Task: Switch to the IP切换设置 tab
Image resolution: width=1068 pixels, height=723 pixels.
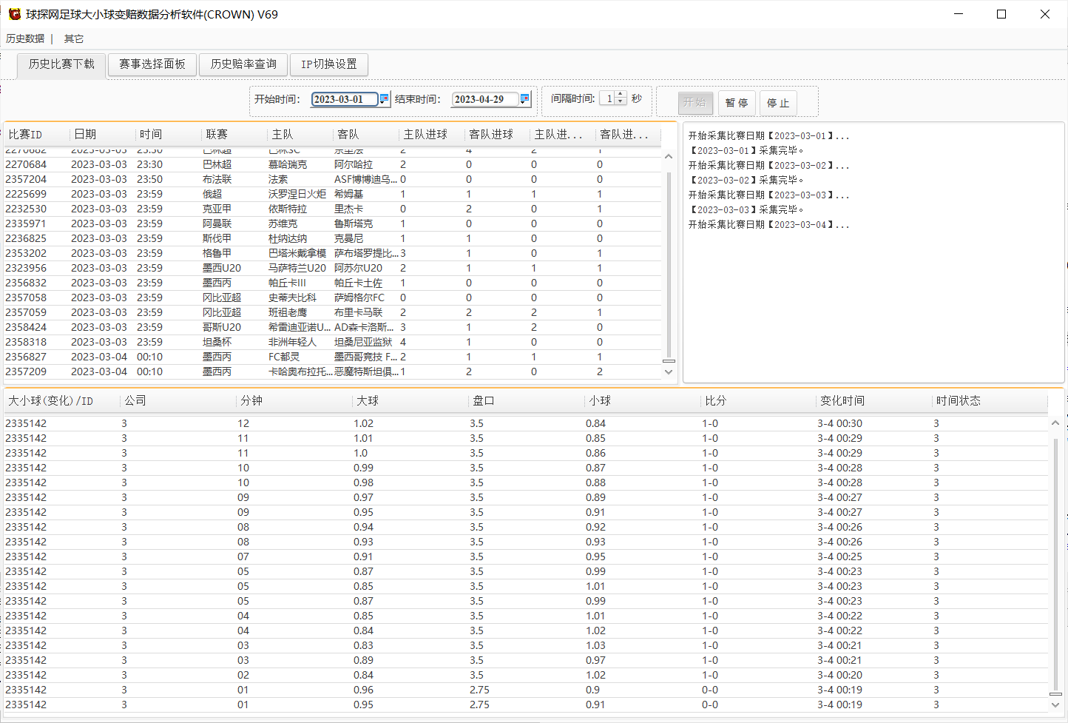Action: coord(329,64)
